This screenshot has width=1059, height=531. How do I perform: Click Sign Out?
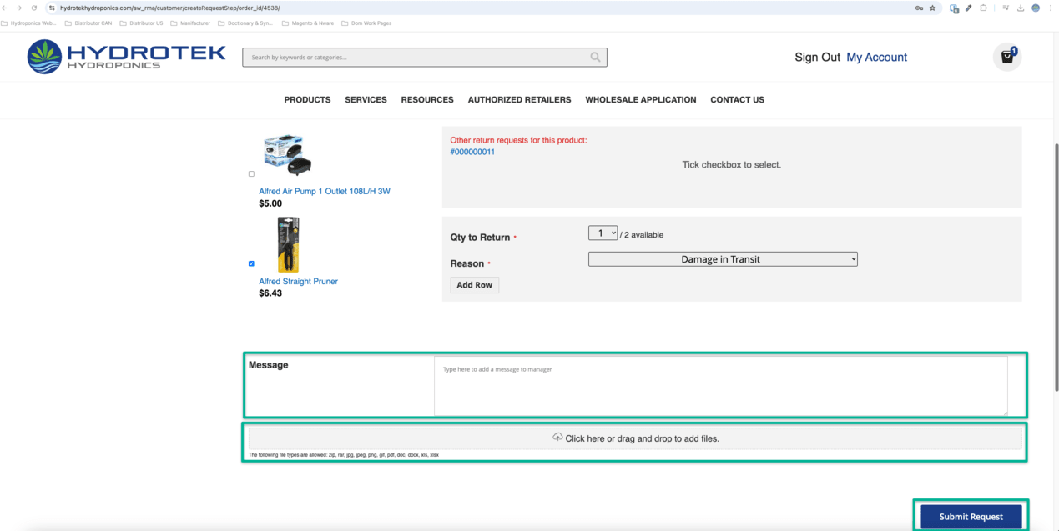click(817, 57)
